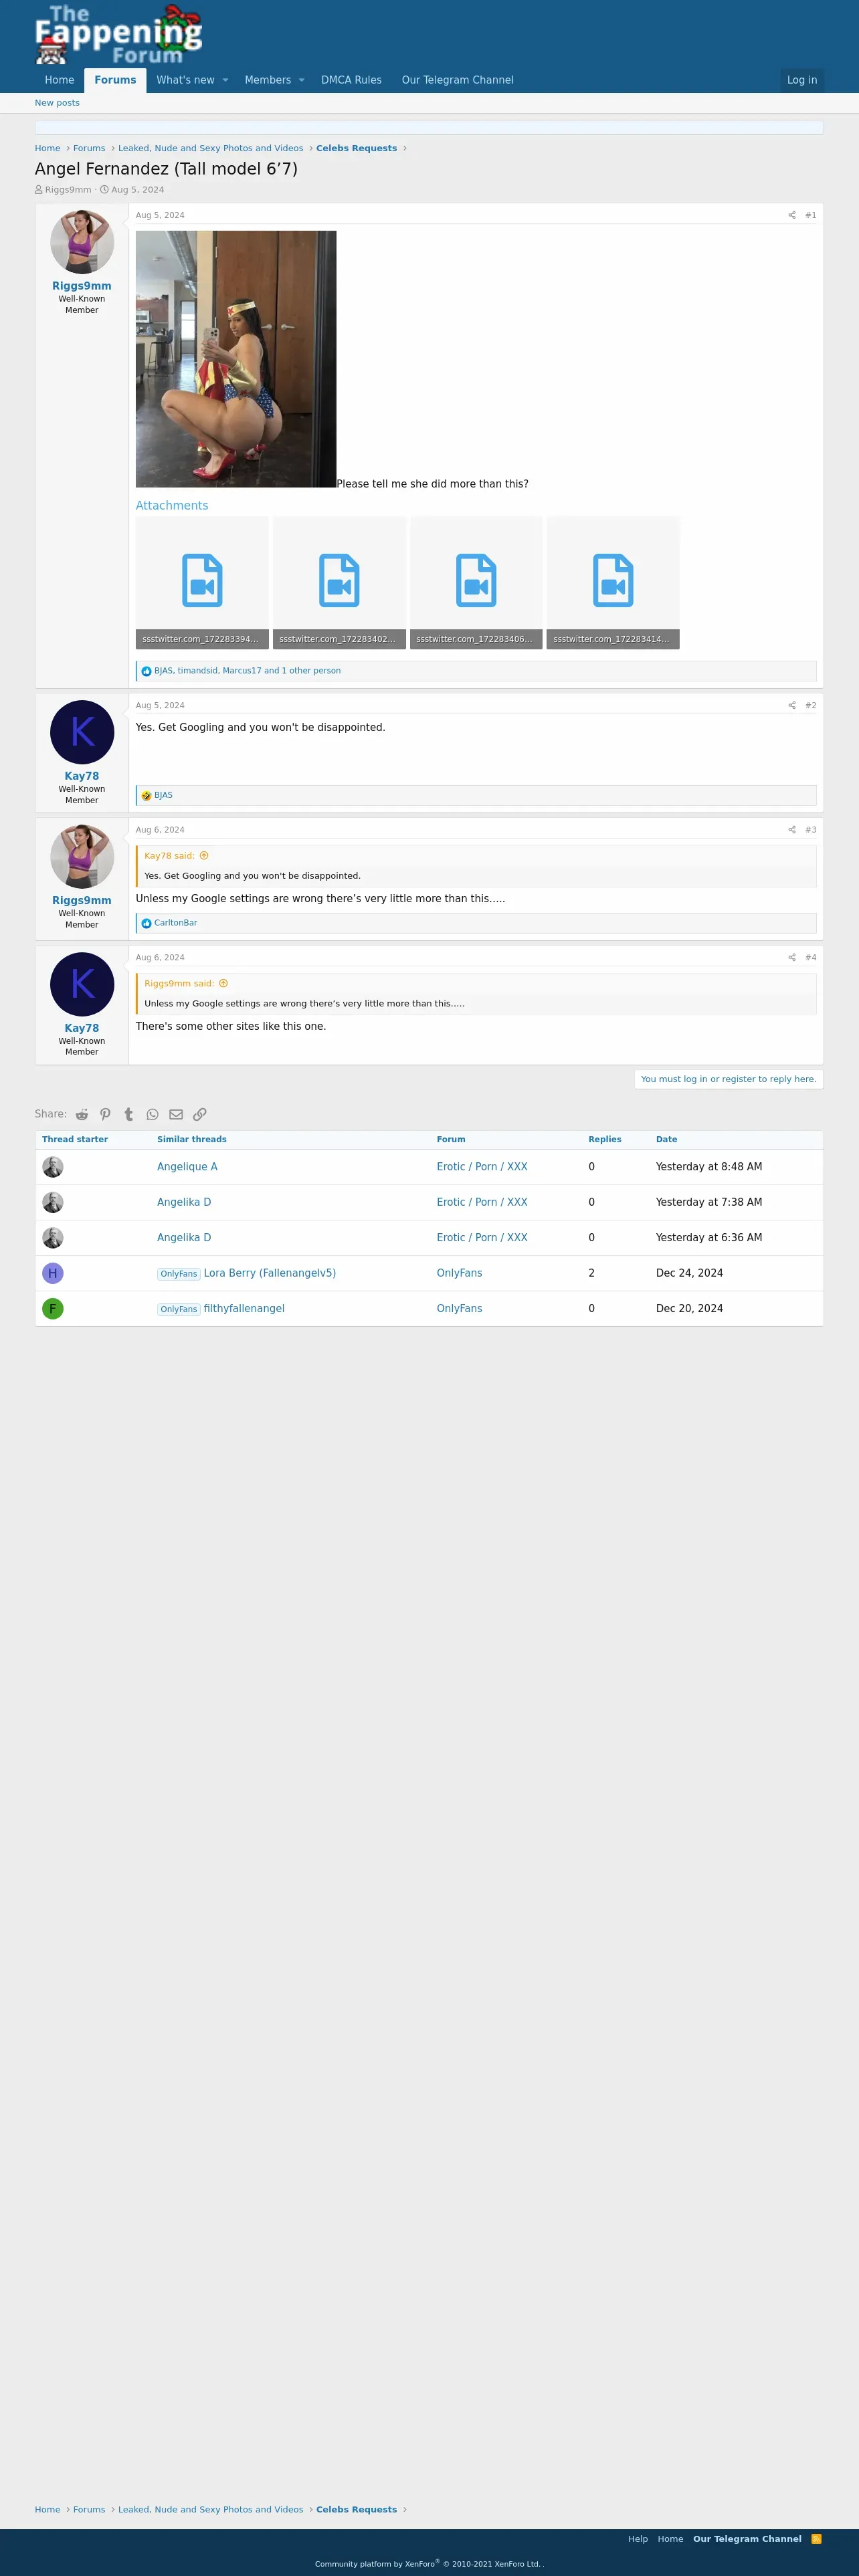Image resolution: width=859 pixels, height=2576 pixels.
Task: Expand the Members dropdown arrow
Action: tap(301, 80)
